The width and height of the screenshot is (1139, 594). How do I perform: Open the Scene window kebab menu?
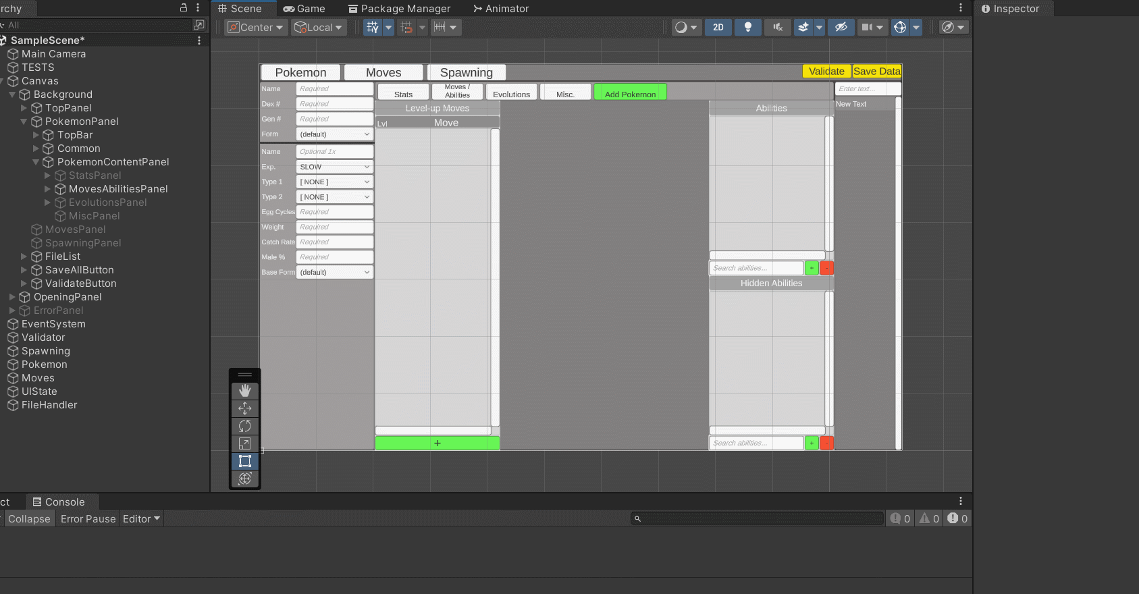click(x=961, y=7)
